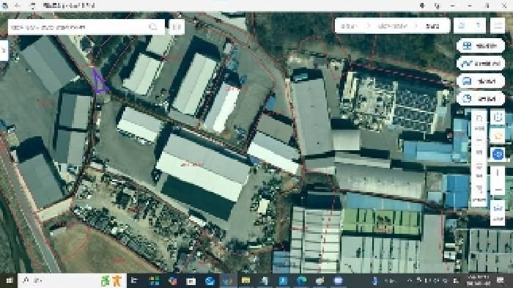The height and width of the screenshot is (288, 513).
Task: Select the second tool in the vertical measuring strip
Action: point(479,146)
